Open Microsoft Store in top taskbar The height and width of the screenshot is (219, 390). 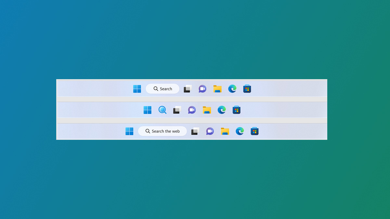247,89
